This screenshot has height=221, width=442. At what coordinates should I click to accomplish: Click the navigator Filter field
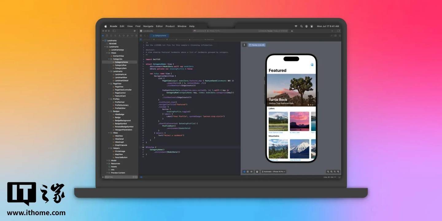[121, 177]
